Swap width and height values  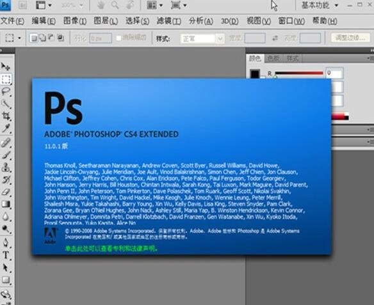[275, 38]
